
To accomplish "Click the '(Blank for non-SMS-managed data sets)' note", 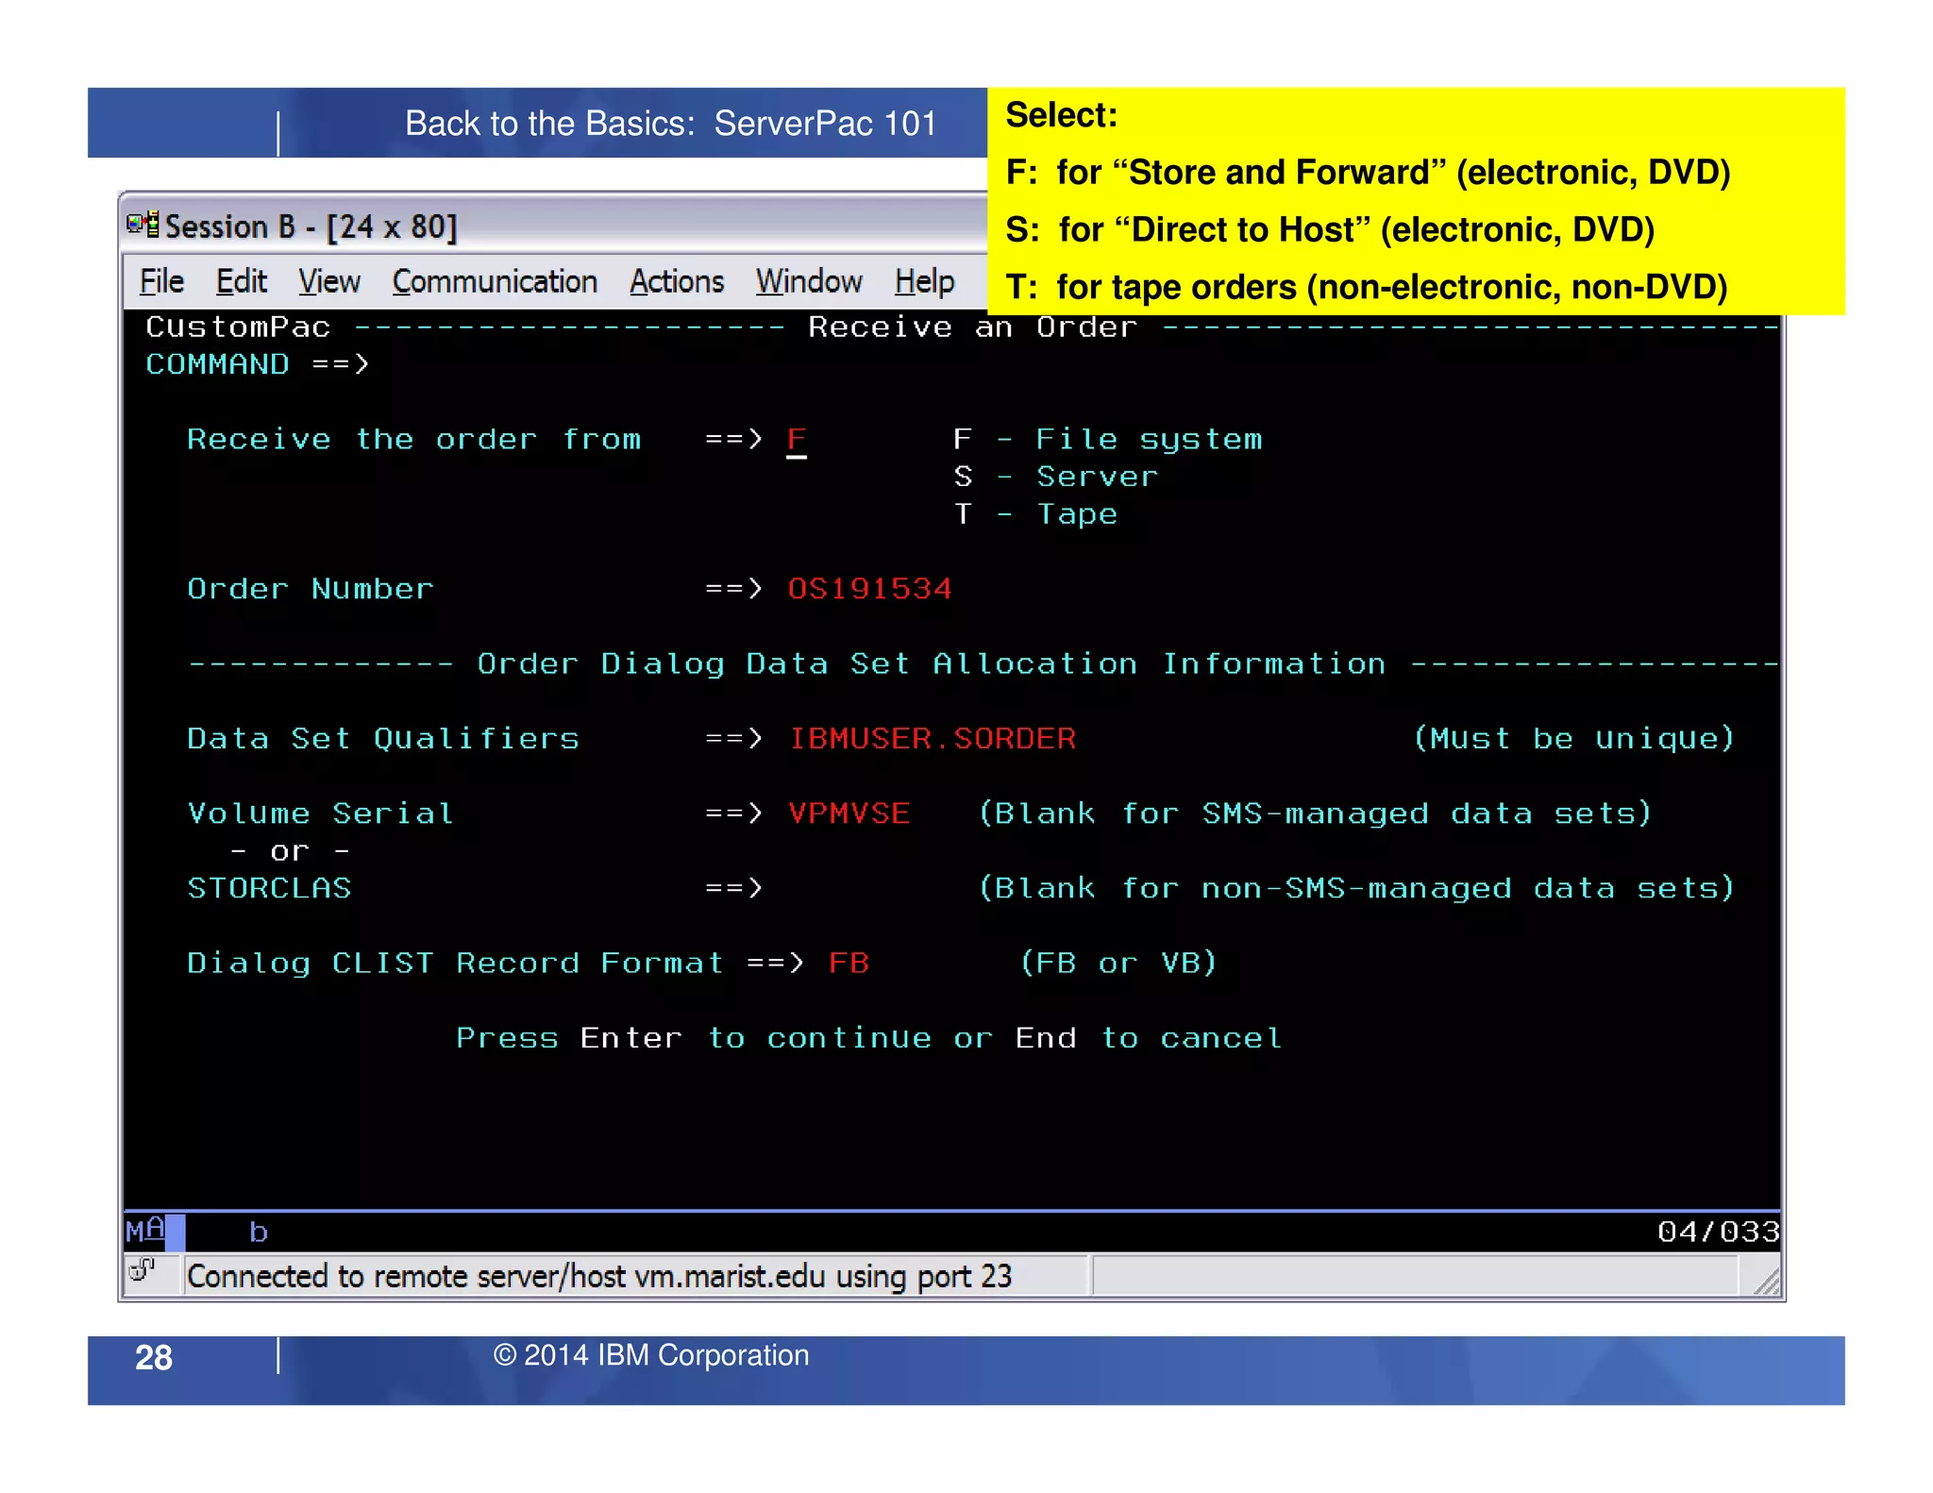I will pyautogui.click(x=1356, y=888).
